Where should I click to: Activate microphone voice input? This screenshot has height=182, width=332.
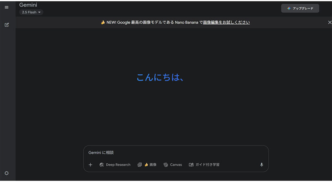pos(262,165)
